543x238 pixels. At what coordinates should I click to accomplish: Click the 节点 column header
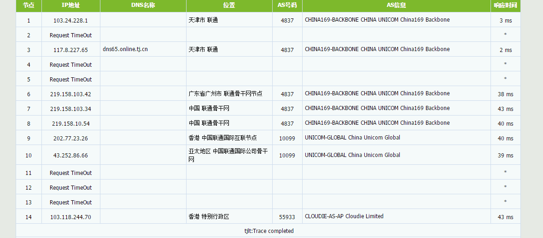[29, 6]
